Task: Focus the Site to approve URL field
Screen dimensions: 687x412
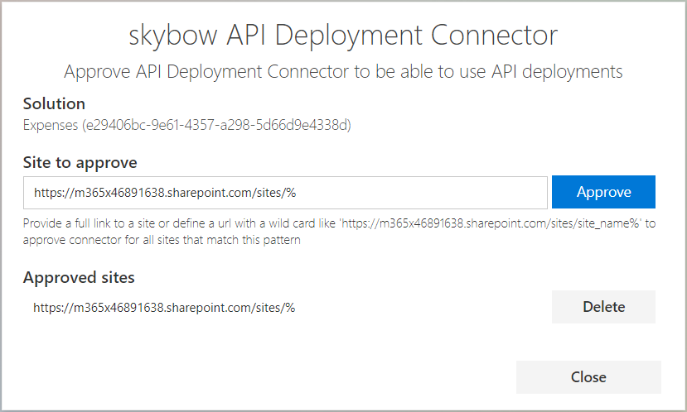Action: [285, 193]
